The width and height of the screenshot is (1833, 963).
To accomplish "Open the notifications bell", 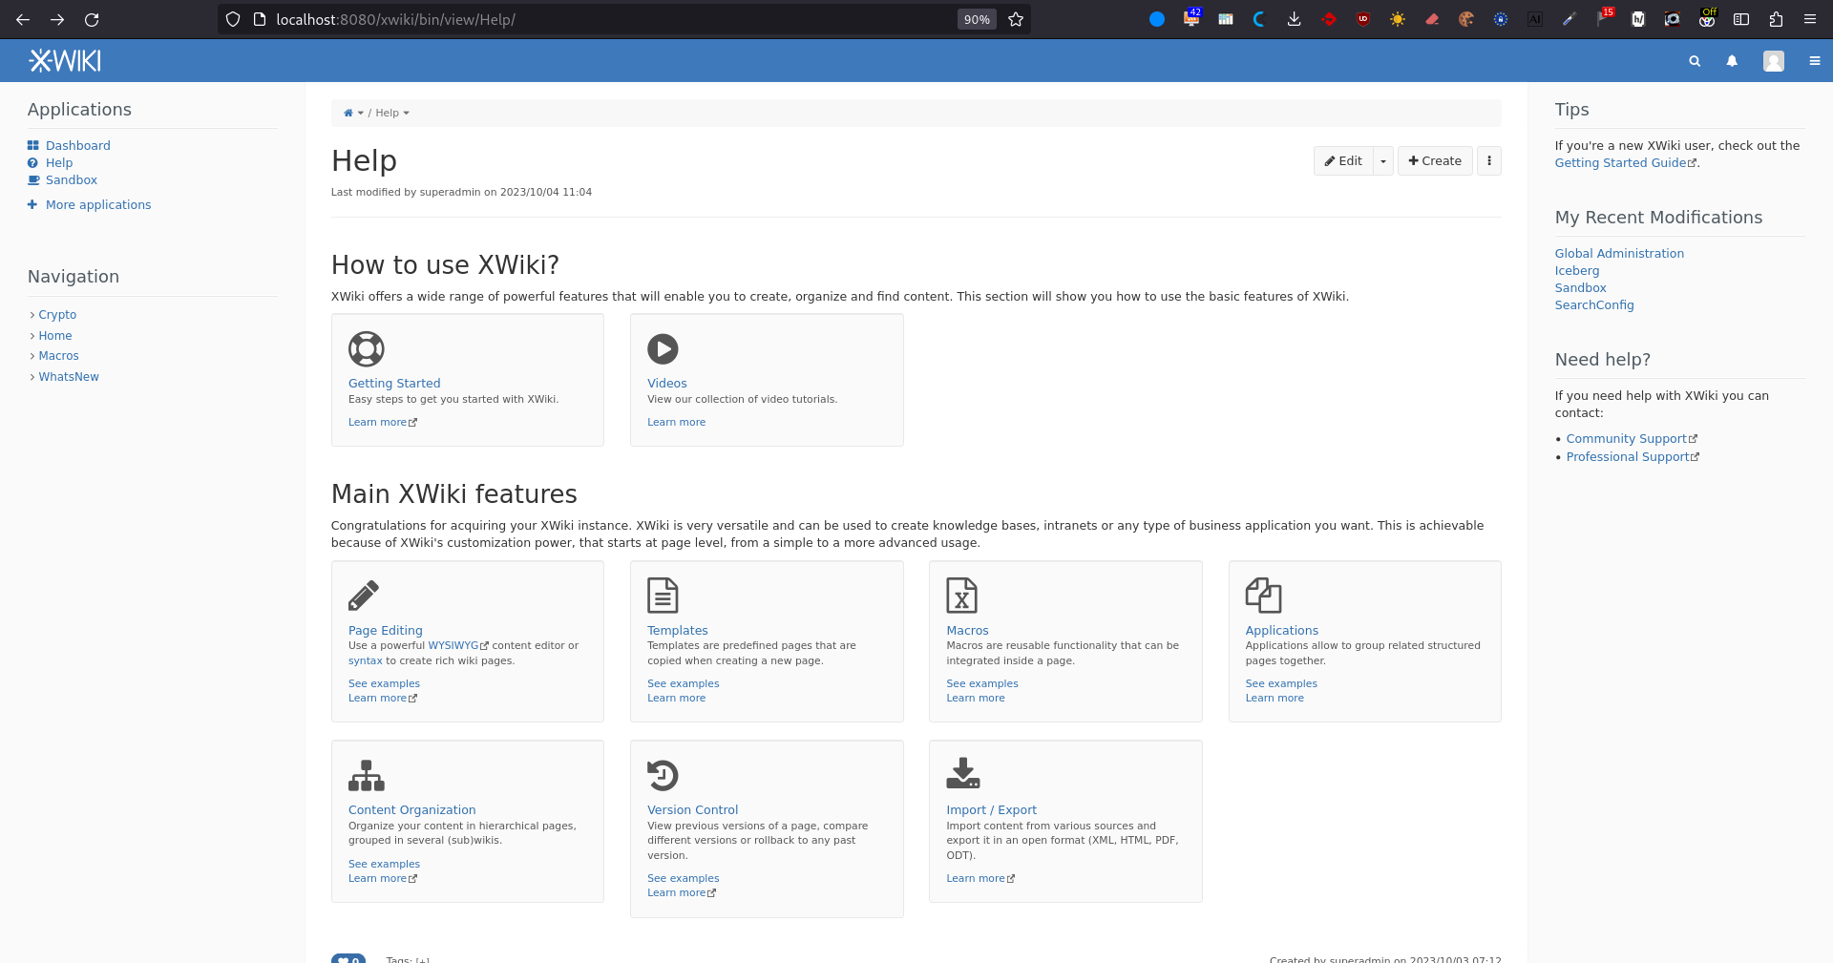I will point(1732,61).
